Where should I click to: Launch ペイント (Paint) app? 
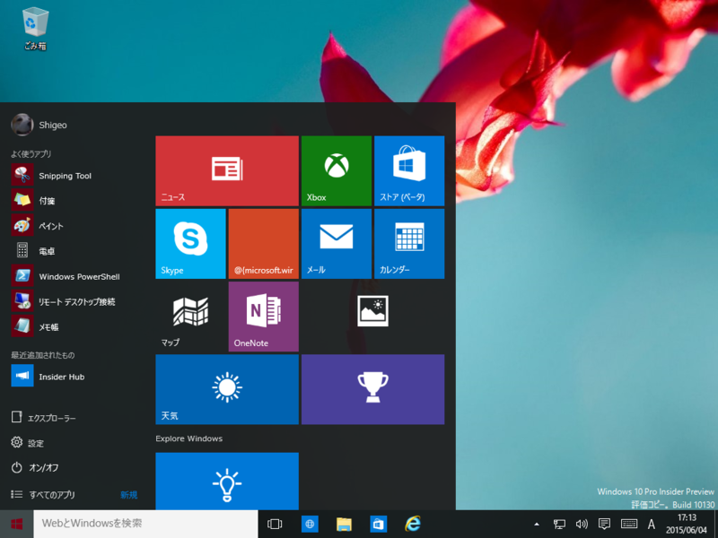point(74,226)
